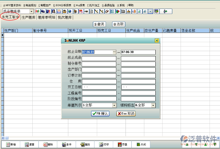Click the 打印 (Print) icon button

104,144
